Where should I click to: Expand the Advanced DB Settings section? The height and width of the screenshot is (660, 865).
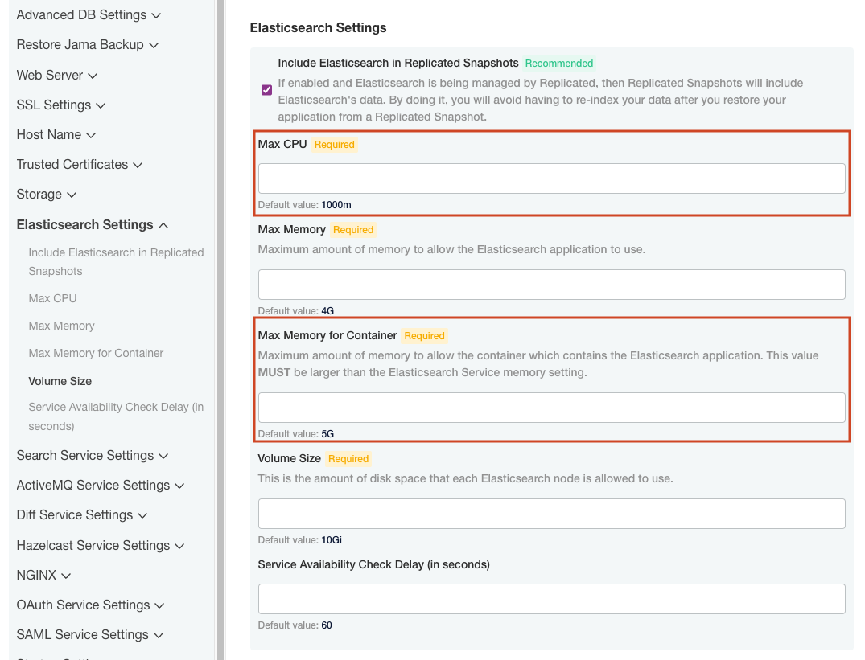pyautogui.click(x=89, y=15)
